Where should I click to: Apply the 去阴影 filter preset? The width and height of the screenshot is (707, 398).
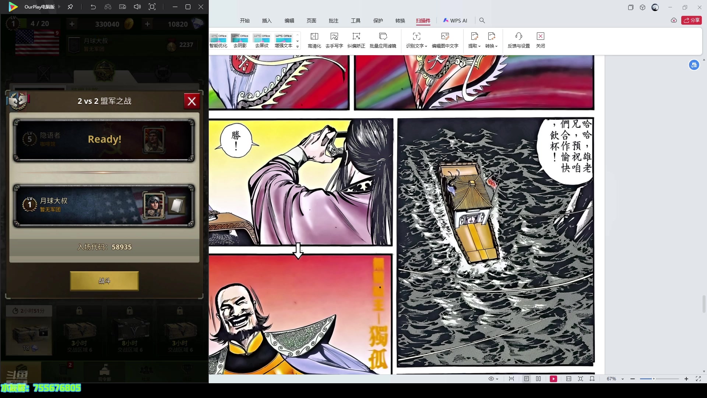[x=240, y=41]
